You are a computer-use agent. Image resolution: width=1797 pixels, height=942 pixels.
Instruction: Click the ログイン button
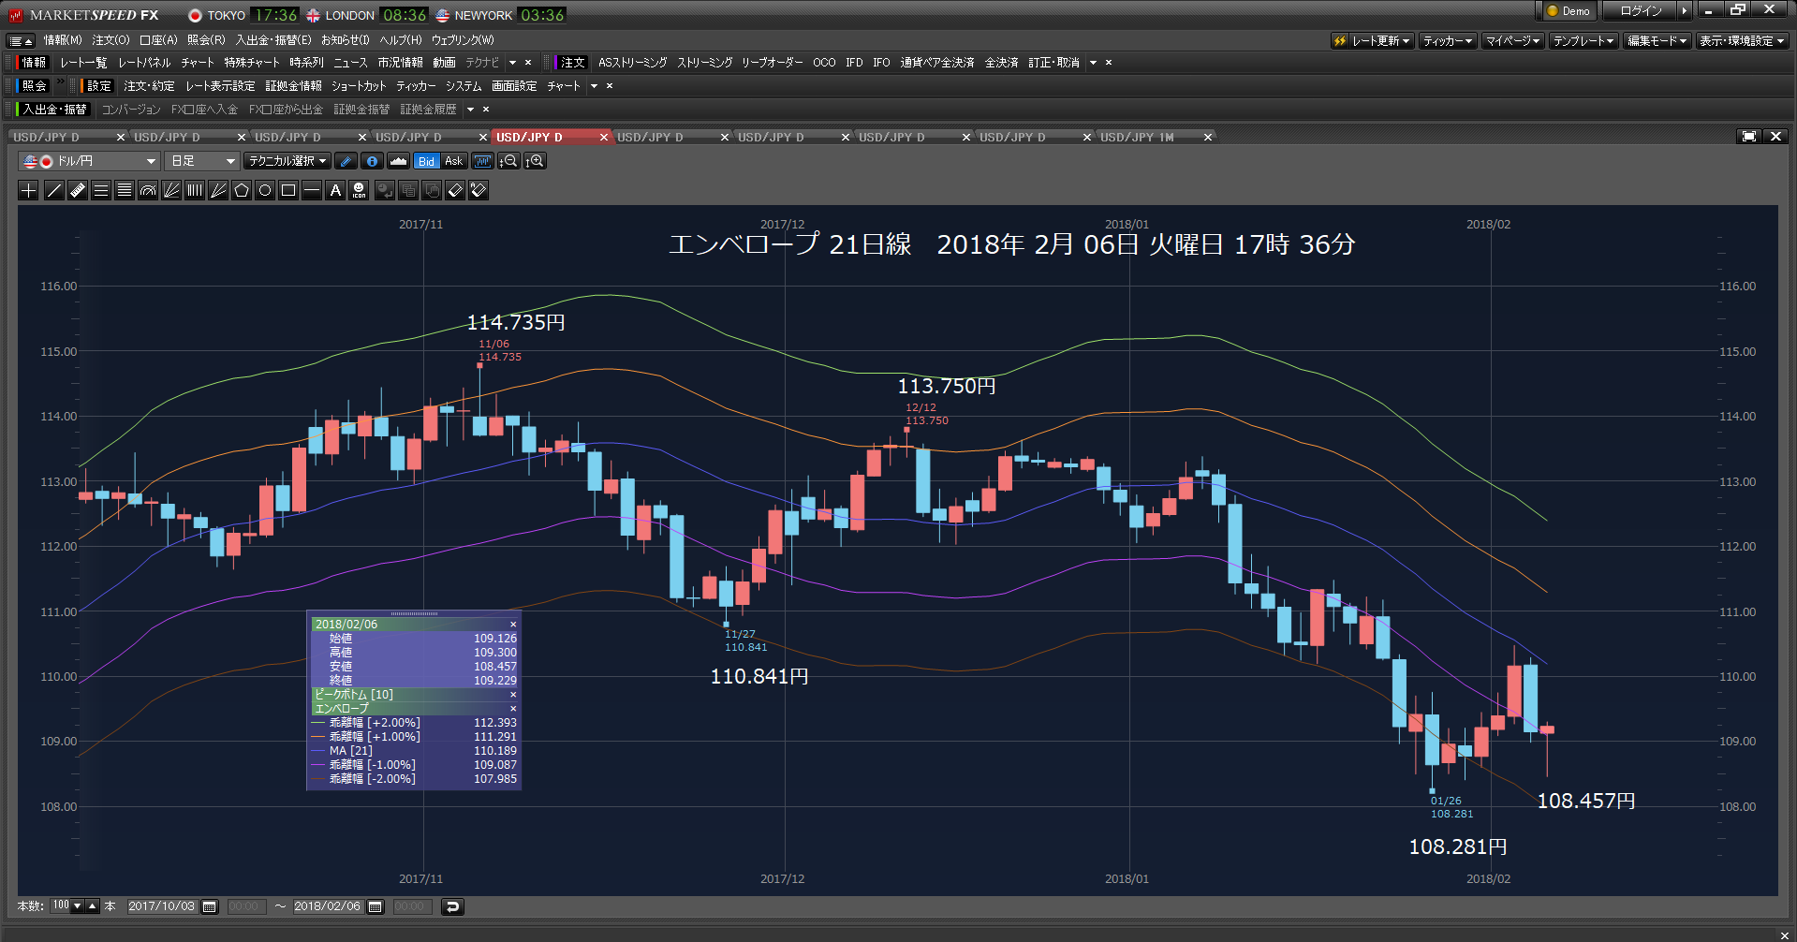(x=1641, y=11)
